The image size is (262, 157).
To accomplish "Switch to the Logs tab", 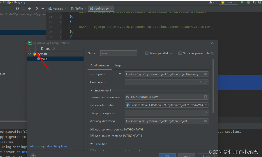I will pyautogui.click(x=118, y=66).
